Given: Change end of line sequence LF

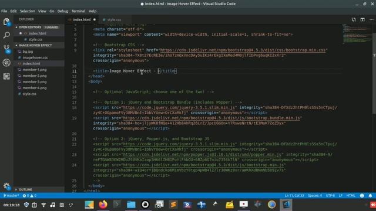Looking at the screenshot, I should click(341, 196).
